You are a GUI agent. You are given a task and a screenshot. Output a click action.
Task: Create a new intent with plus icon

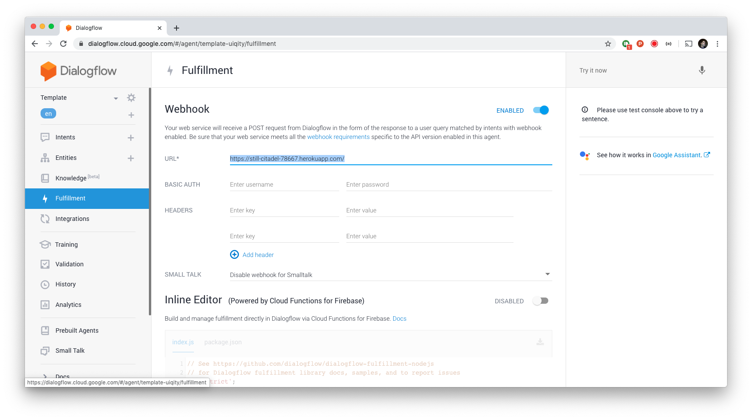[131, 138]
